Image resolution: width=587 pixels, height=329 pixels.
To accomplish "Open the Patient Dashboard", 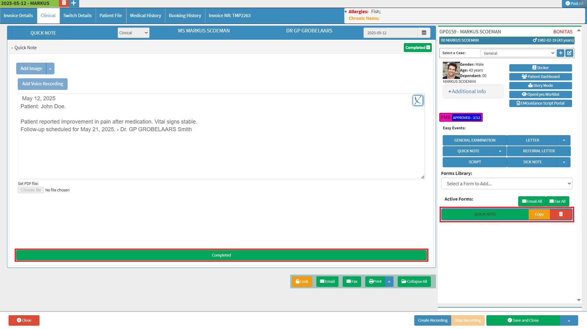I will point(541,77).
